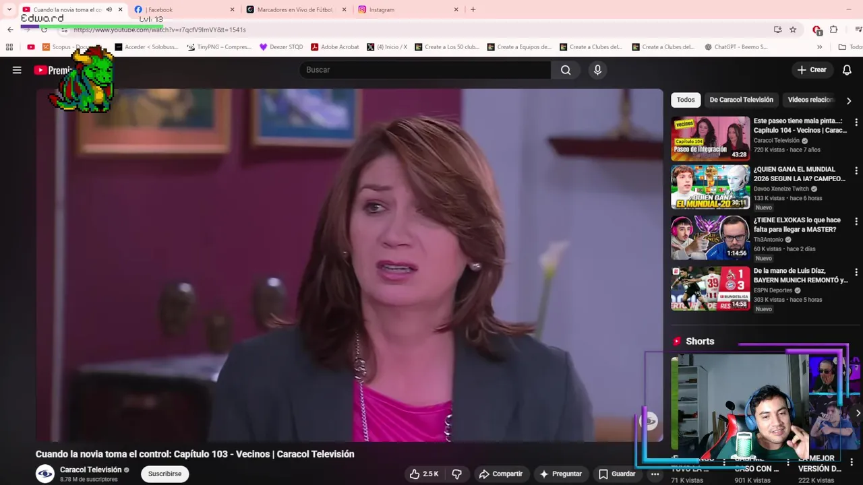Show more filter chips with right arrow
The width and height of the screenshot is (863, 485).
(x=848, y=100)
